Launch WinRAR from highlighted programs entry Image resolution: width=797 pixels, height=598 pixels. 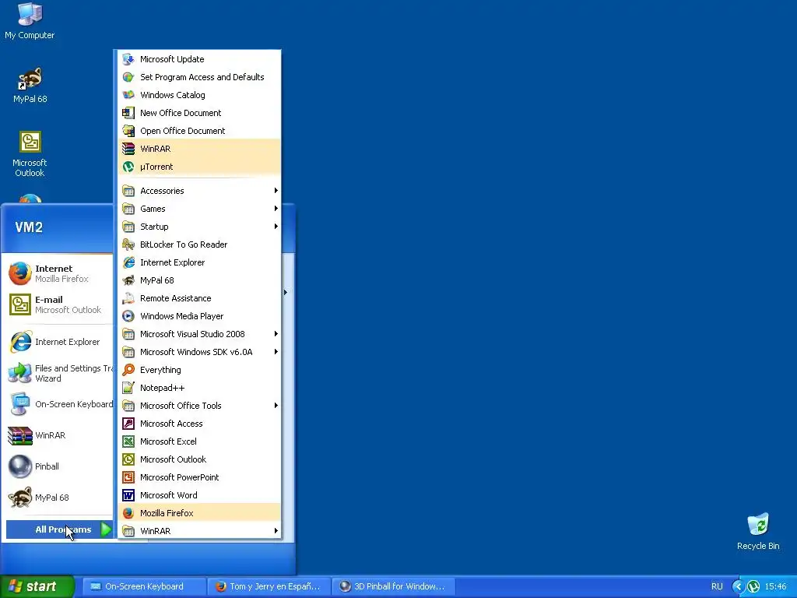tap(199, 149)
